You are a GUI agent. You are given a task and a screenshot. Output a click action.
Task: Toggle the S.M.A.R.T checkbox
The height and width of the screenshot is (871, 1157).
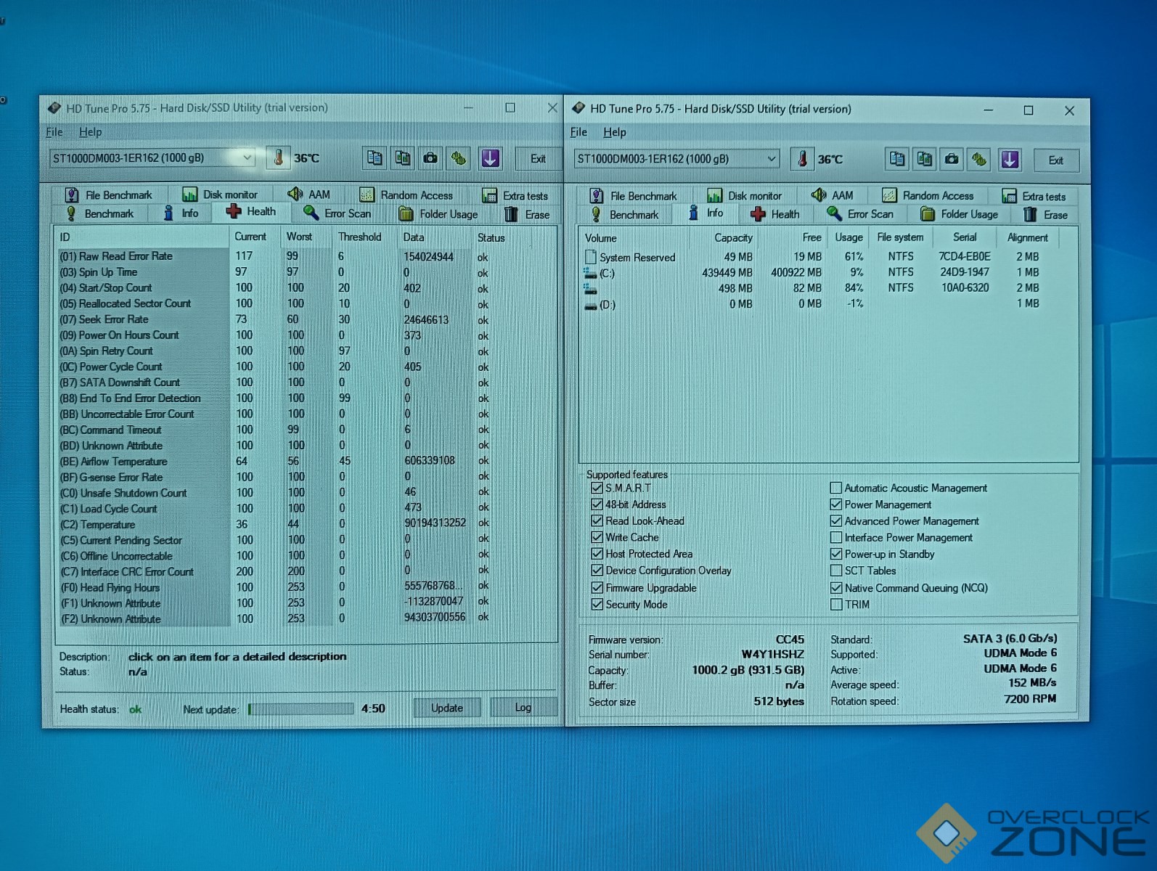point(597,488)
